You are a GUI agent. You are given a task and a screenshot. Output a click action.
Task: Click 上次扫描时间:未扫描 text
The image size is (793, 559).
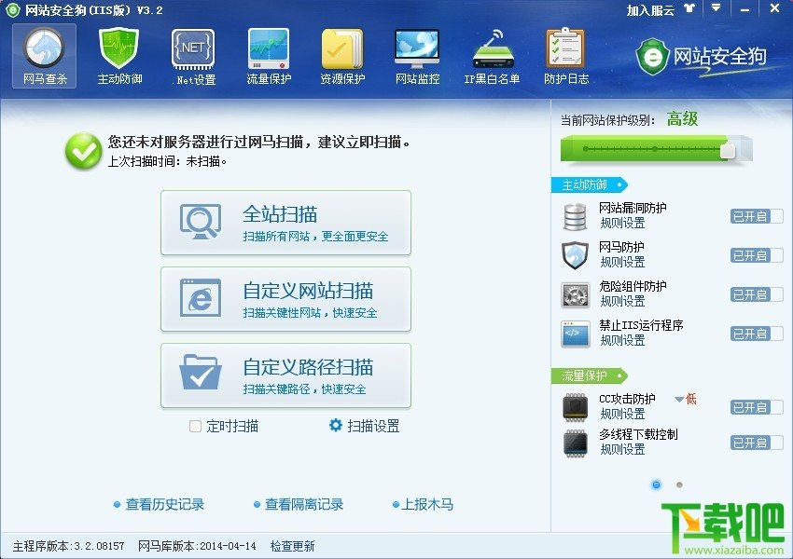167,161
